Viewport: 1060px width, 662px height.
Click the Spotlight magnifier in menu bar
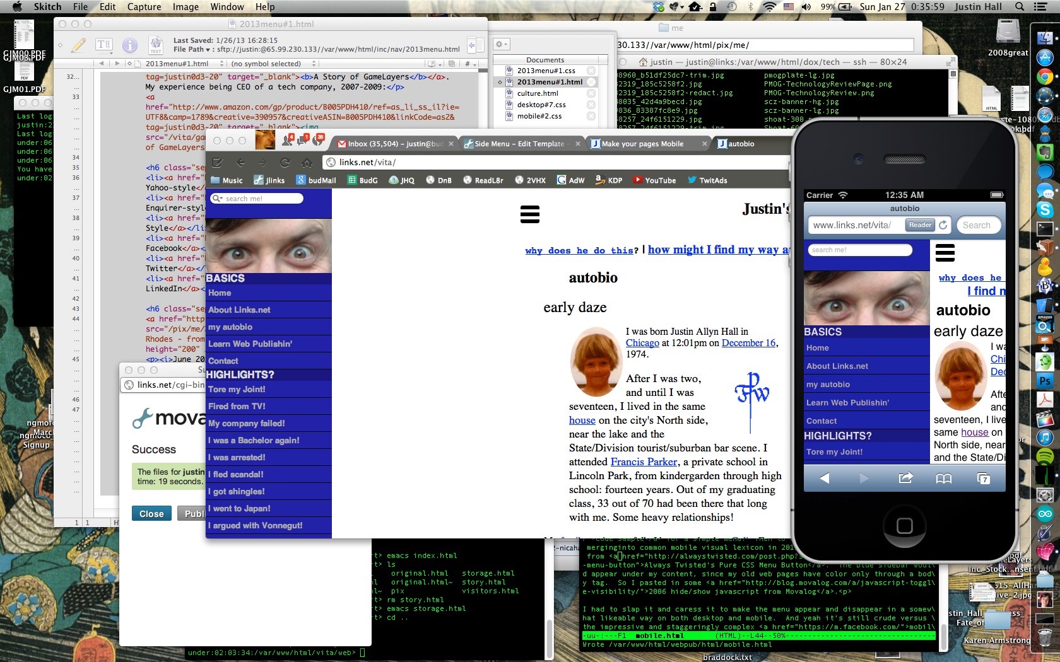tap(1020, 7)
